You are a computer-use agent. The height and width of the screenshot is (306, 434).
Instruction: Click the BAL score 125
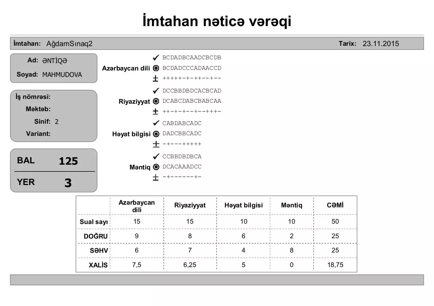click(x=68, y=161)
